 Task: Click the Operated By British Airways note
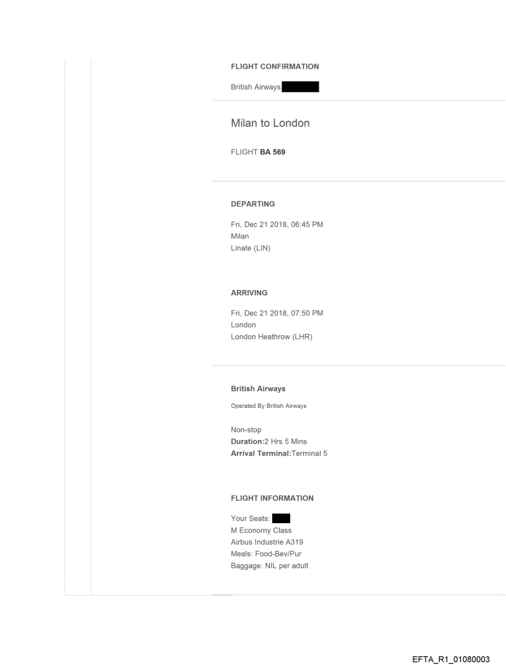(x=269, y=407)
